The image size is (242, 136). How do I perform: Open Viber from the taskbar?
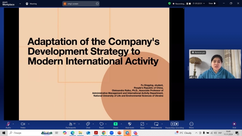click(x=135, y=133)
